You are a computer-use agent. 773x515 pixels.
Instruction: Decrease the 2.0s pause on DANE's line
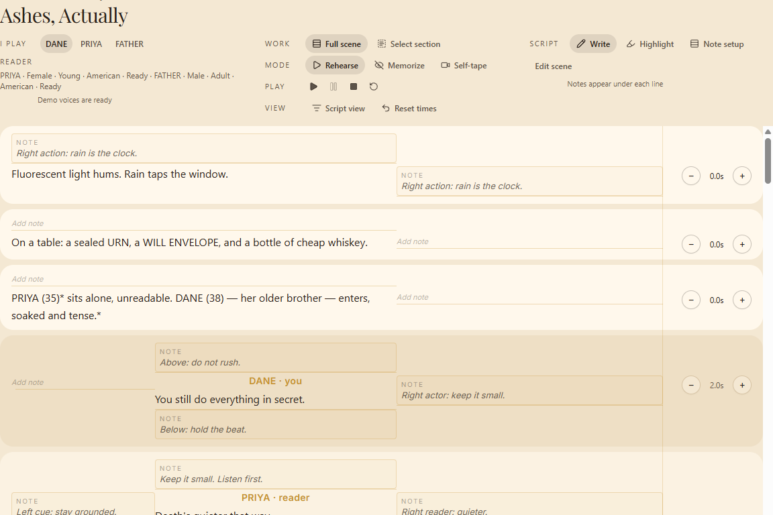(x=691, y=386)
